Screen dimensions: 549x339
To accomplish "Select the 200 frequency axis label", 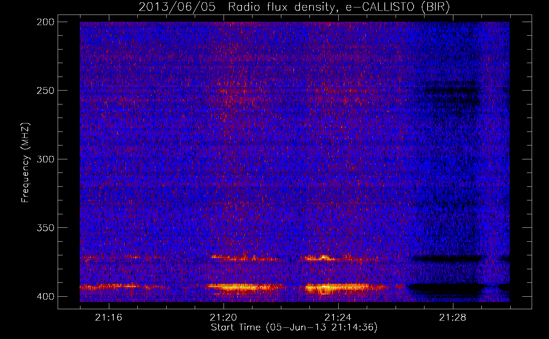I will (x=45, y=22).
